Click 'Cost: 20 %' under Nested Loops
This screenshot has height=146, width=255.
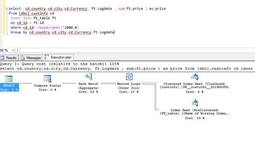pyautogui.click(x=128, y=92)
